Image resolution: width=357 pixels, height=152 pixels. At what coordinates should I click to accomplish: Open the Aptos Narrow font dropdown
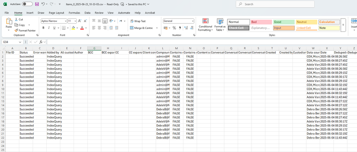(x=66, y=21)
